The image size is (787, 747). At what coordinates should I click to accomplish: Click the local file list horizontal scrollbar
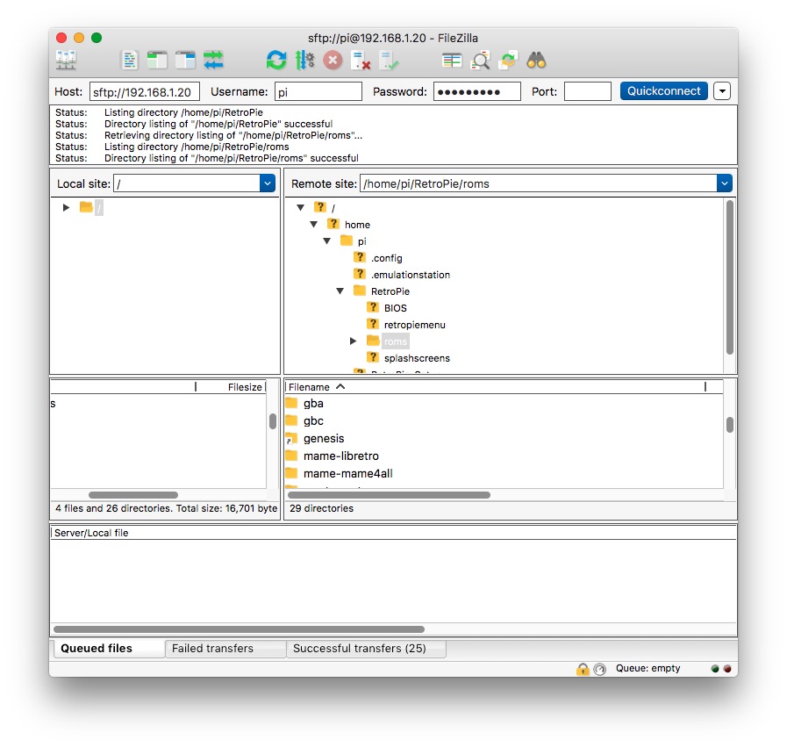pos(133,495)
